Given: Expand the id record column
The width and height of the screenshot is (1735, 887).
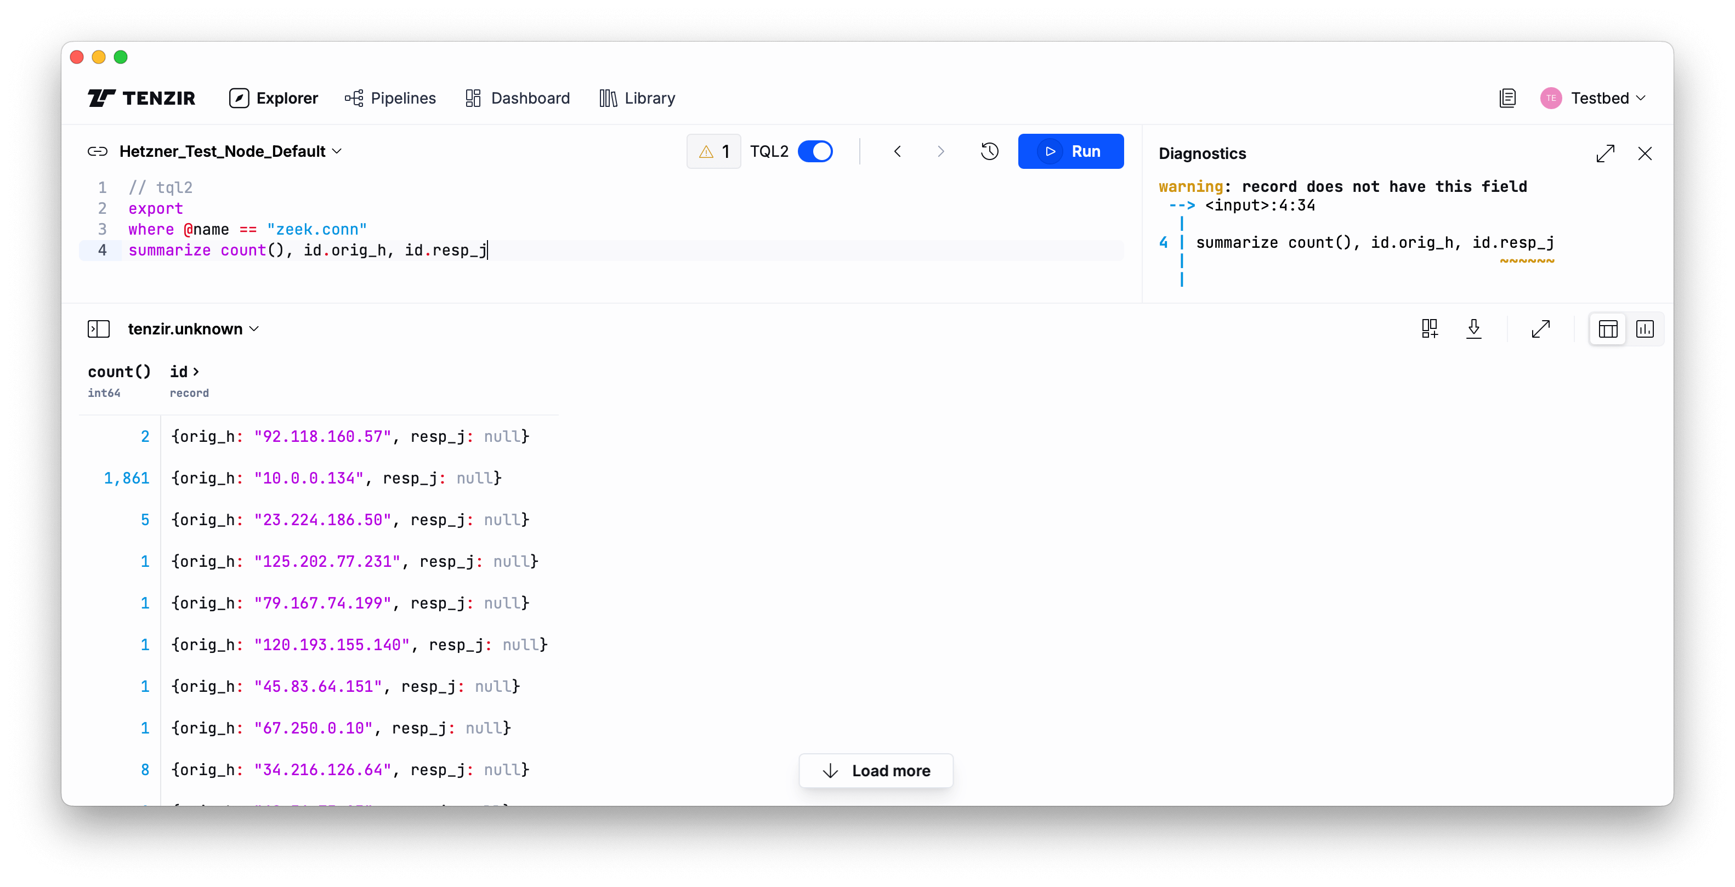Looking at the screenshot, I should [x=196, y=372].
